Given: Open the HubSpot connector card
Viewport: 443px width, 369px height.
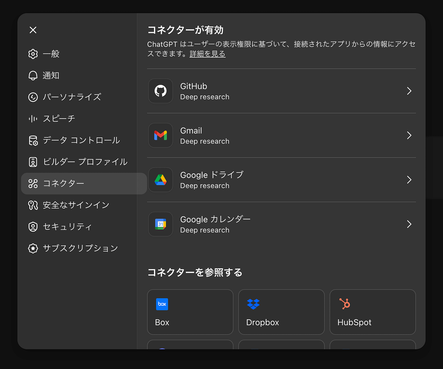Looking at the screenshot, I should tap(373, 312).
